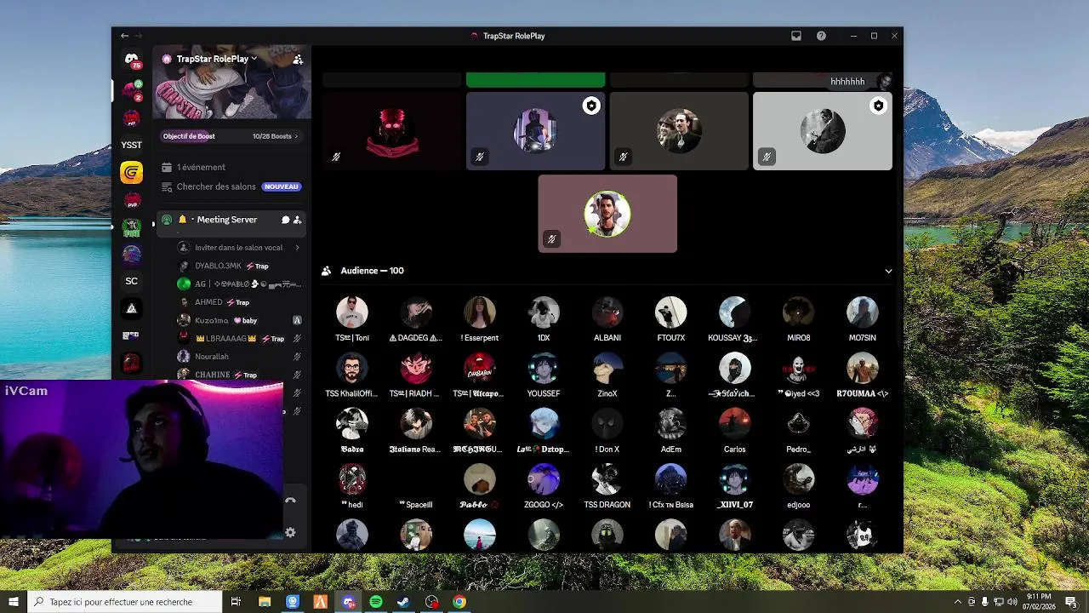Expand the TrapStar RolePlay server dropdown
This screenshot has height=613, width=1089.
[x=254, y=59]
